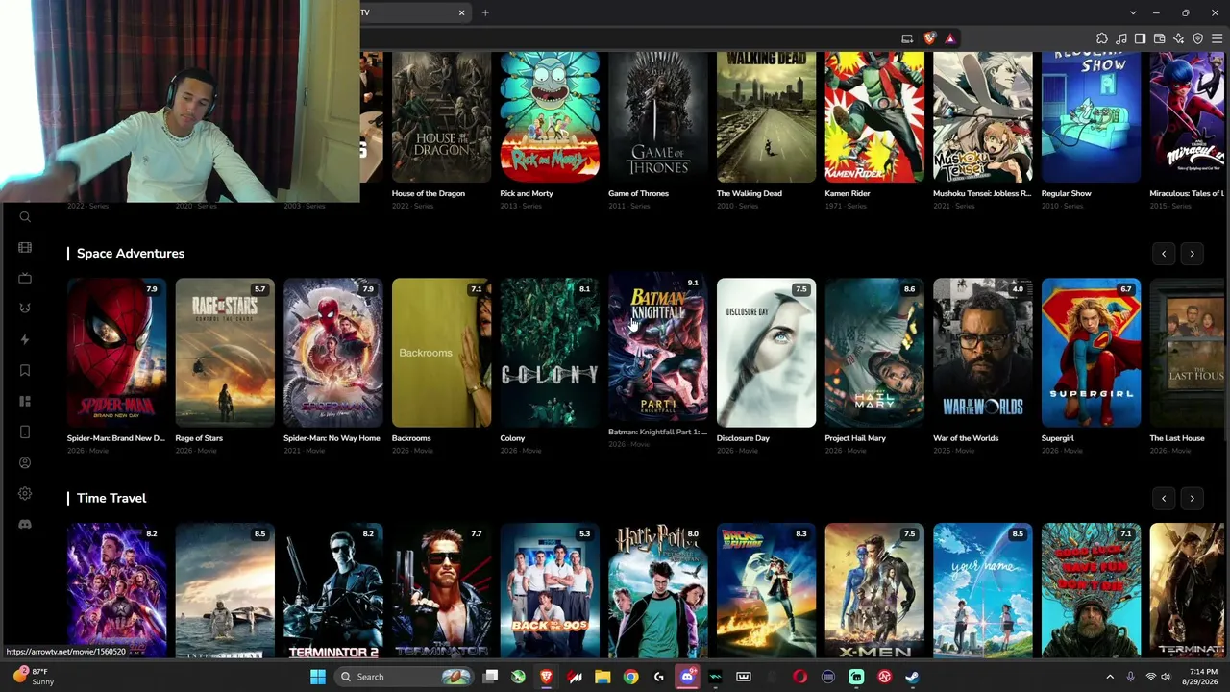1230x692 pixels.
Task: Open the Brave VPN shield icon
Action: coord(1197,38)
